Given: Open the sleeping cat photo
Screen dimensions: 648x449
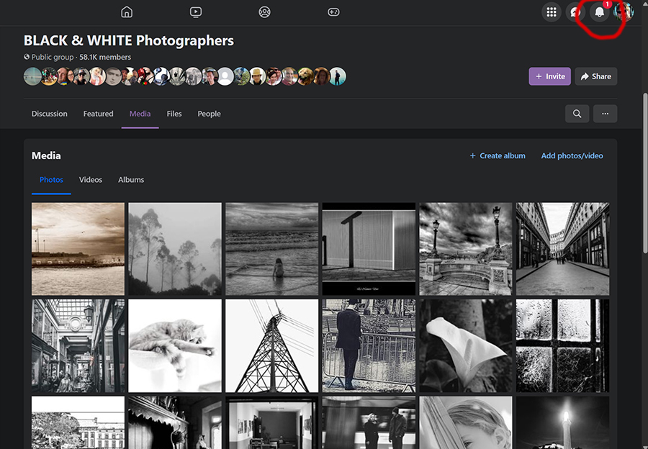Looking at the screenshot, I should [175, 345].
